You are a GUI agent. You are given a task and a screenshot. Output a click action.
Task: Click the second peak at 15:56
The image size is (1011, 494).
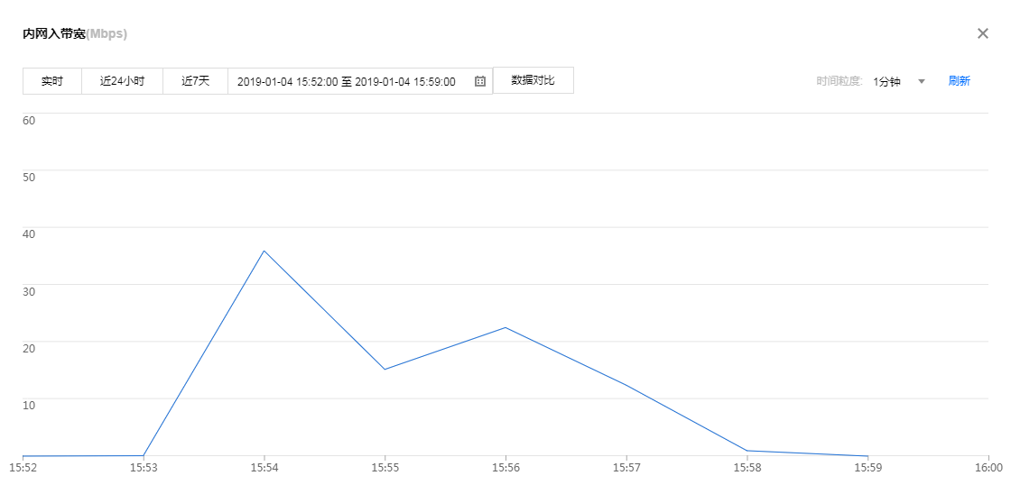coord(505,327)
